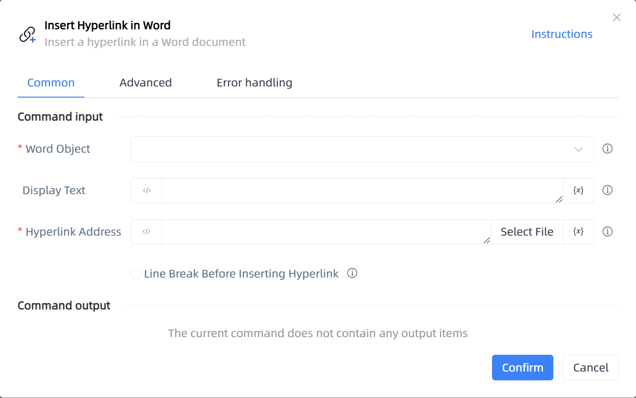Focus the Display Text input field
The width and height of the screenshot is (636, 398).
click(363, 191)
